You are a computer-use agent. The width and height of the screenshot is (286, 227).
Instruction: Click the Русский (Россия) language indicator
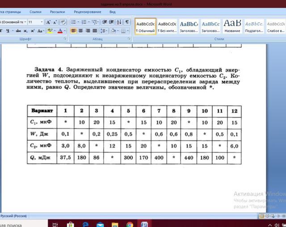(x=13, y=216)
